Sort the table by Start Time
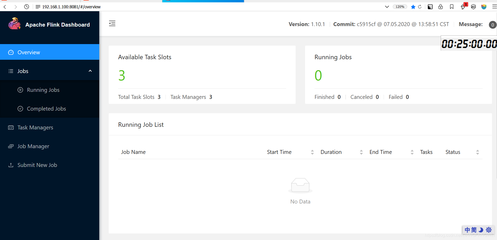The height and width of the screenshot is (240, 497). tap(312, 152)
